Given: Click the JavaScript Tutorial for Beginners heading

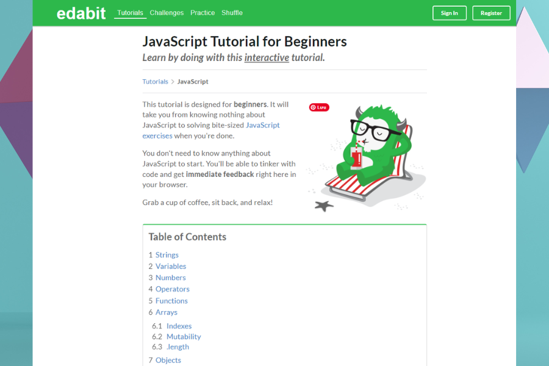Looking at the screenshot, I should tap(245, 41).
